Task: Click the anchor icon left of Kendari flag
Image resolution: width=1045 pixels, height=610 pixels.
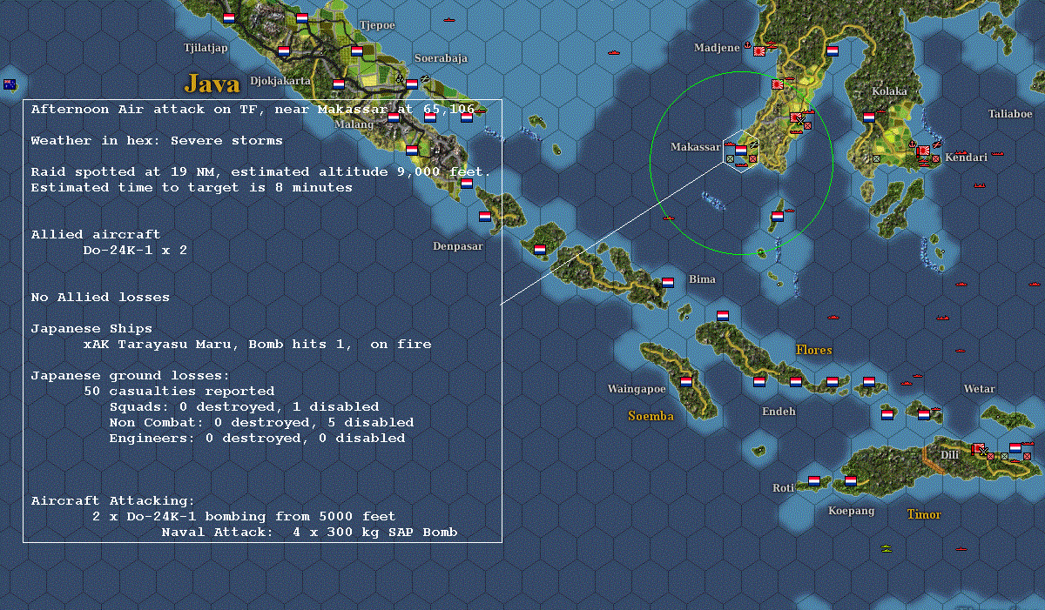Action: click(913, 144)
